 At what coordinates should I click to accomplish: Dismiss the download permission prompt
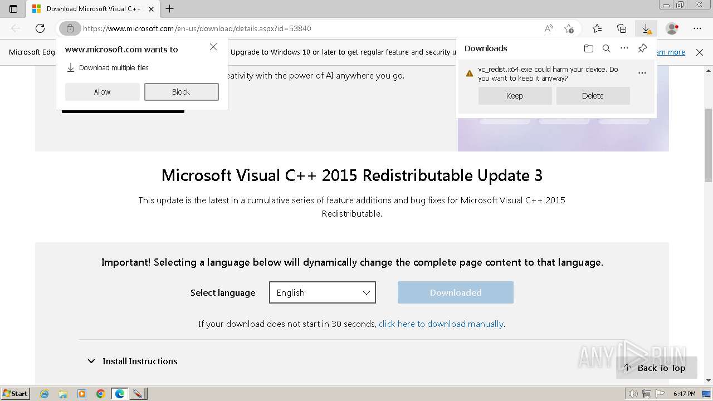click(x=213, y=47)
